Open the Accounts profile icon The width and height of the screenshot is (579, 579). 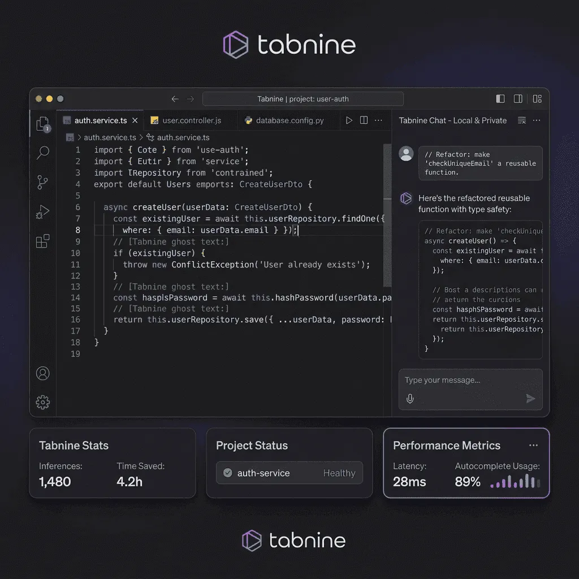pyautogui.click(x=43, y=373)
